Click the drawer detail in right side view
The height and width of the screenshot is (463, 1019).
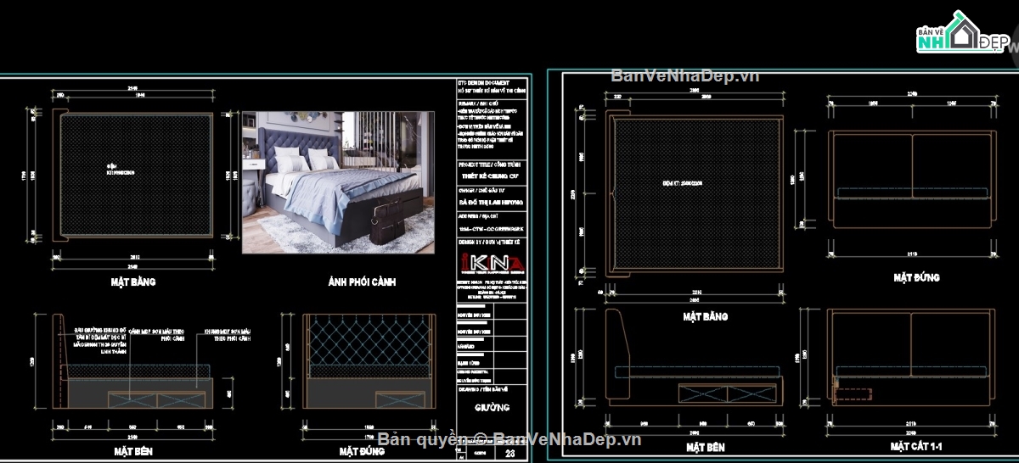pyautogui.click(x=729, y=392)
